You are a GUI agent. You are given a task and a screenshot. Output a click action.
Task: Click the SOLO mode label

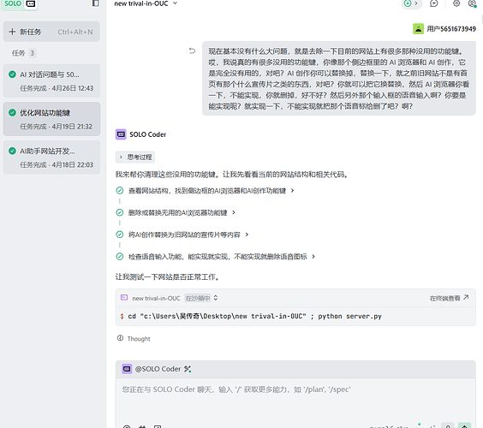pyautogui.click(x=13, y=3)
